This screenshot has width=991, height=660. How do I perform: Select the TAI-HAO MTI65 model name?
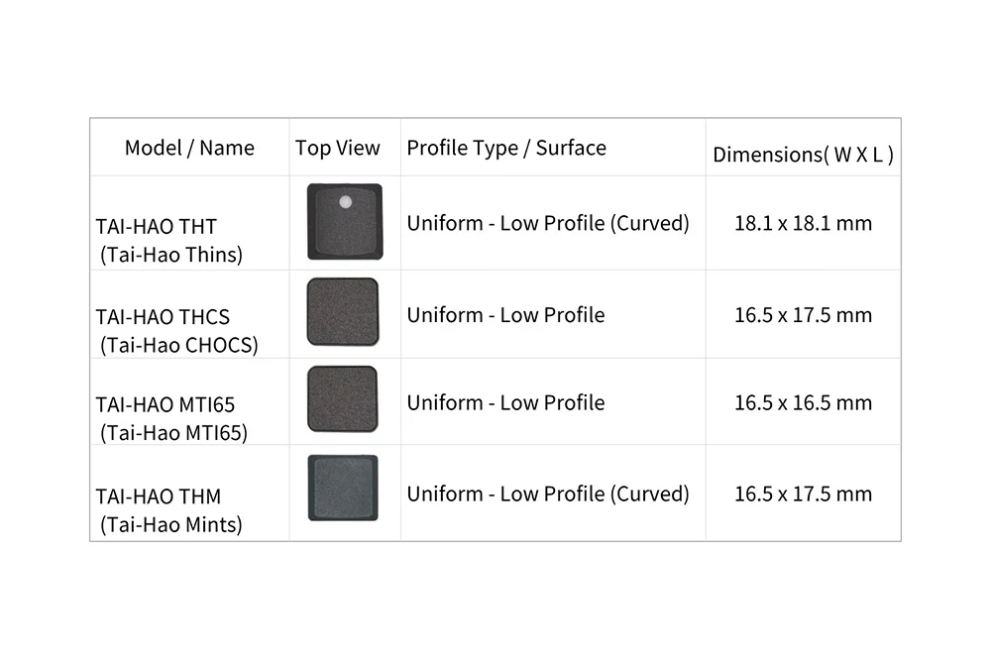tap(165, 404)
